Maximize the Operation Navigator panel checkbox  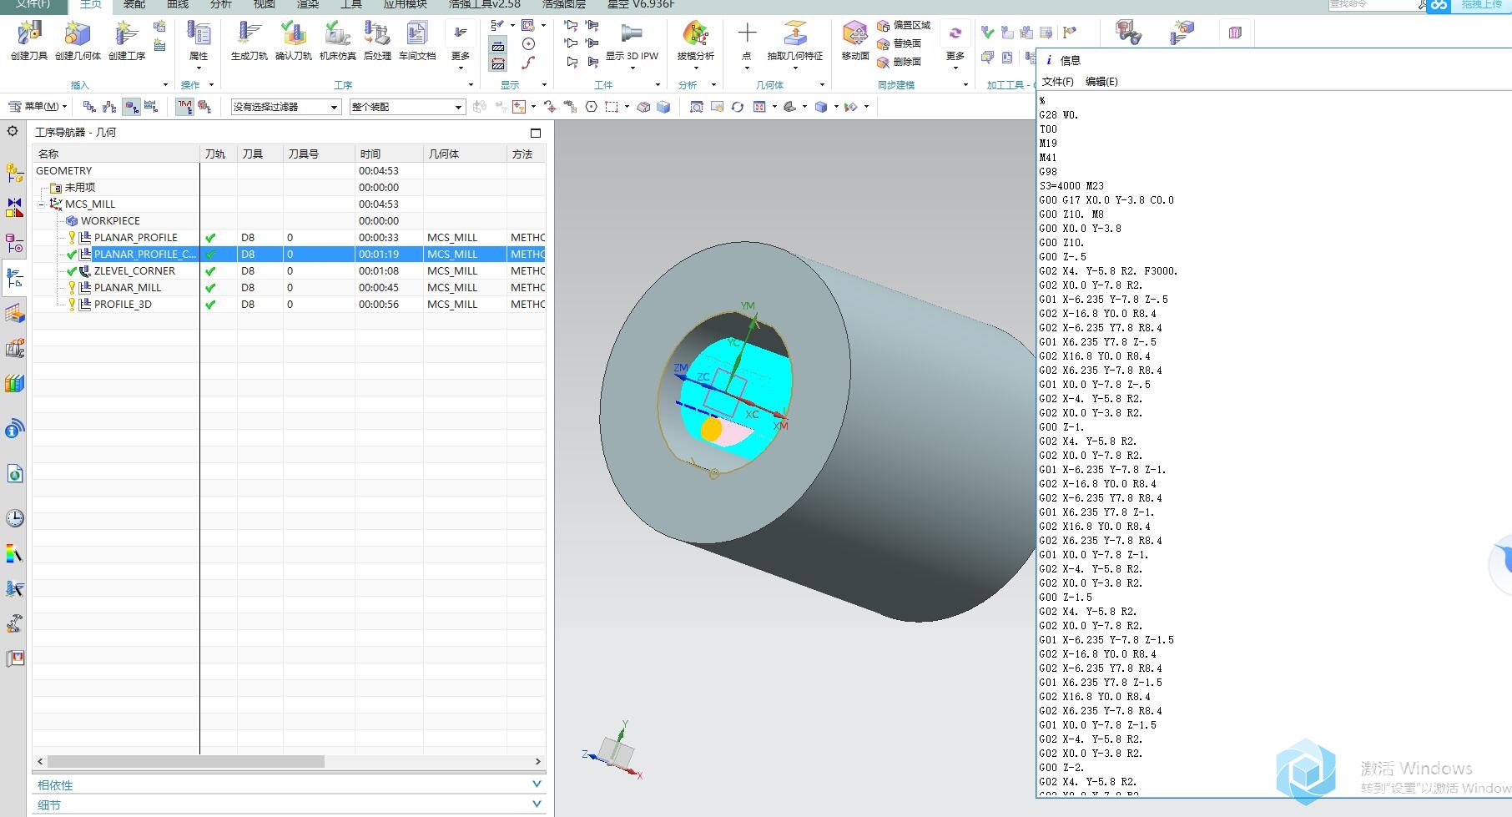(536, 133)
